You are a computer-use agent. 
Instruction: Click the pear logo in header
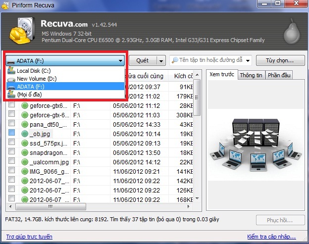click(x=292, y=32)
